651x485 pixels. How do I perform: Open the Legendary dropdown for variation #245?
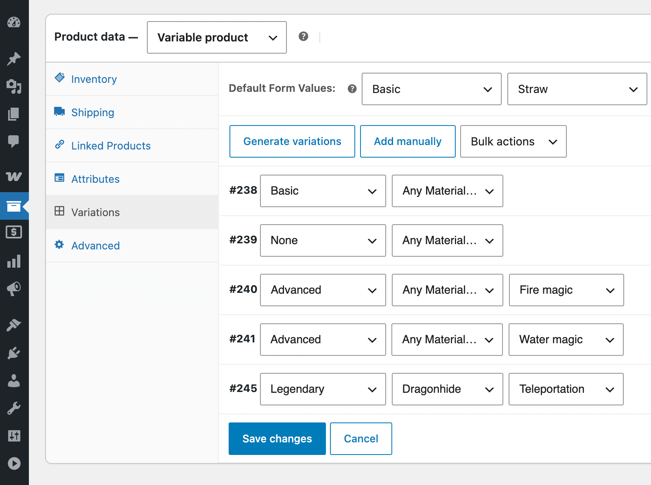point(323,389)
